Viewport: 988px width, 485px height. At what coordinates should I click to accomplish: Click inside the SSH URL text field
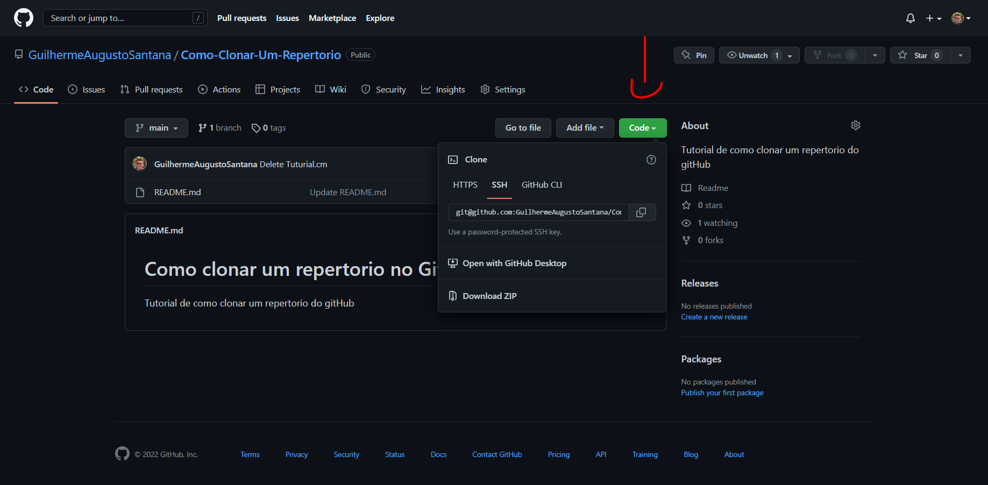pos(537,212)
